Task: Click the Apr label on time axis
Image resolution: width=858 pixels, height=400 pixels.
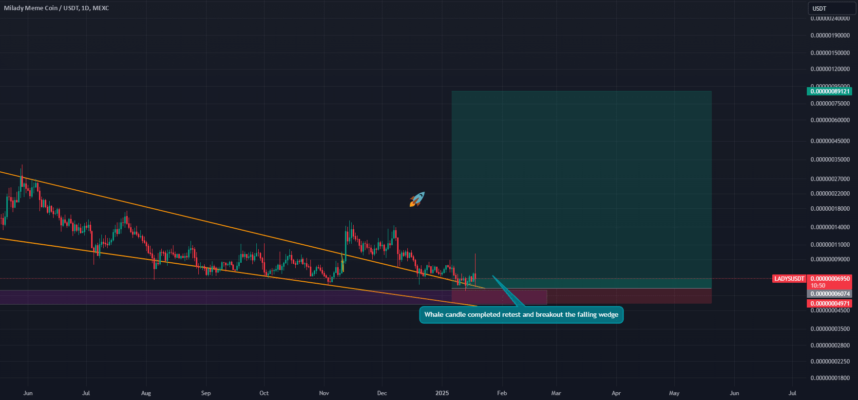Action: tap(616, 393)
